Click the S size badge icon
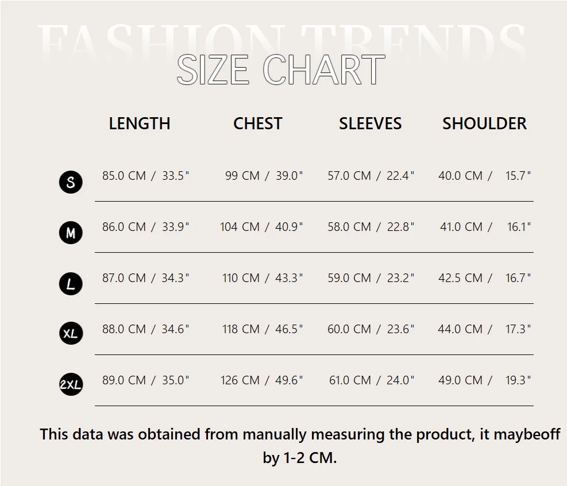This screenshot has width=567, height=486. [71, 182]
